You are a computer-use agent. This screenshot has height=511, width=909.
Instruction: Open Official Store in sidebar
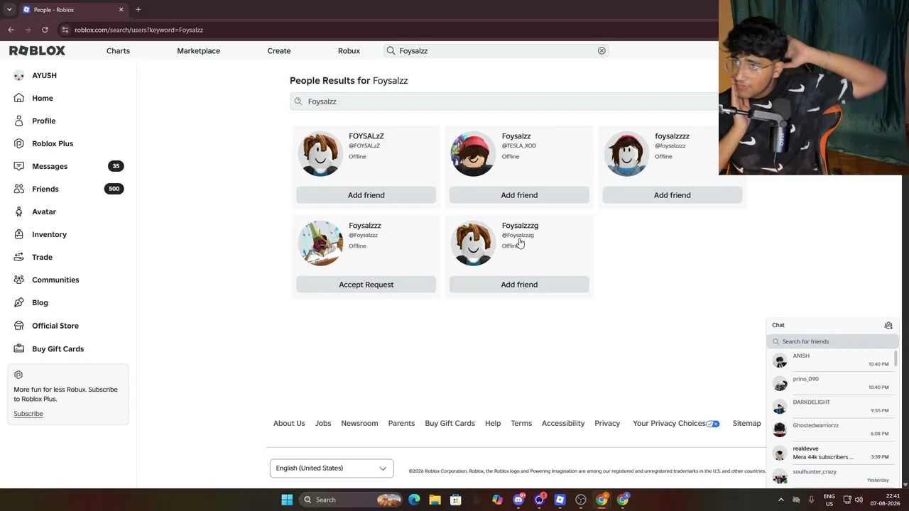(55, 326)
